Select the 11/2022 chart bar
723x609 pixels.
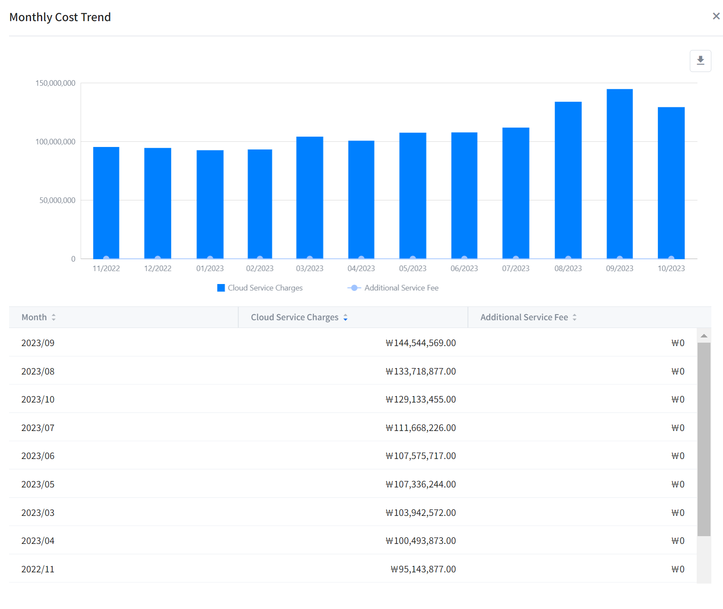[x=106, y=203]
